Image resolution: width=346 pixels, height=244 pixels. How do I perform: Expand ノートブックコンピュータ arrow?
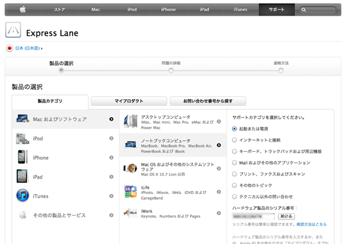(218, 145)
